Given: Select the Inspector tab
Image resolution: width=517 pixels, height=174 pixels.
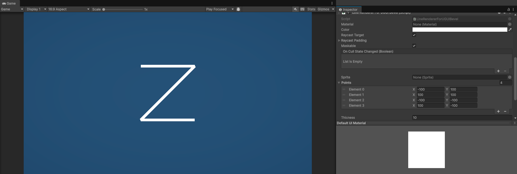Looking at the screenshot, I should 348,9.
